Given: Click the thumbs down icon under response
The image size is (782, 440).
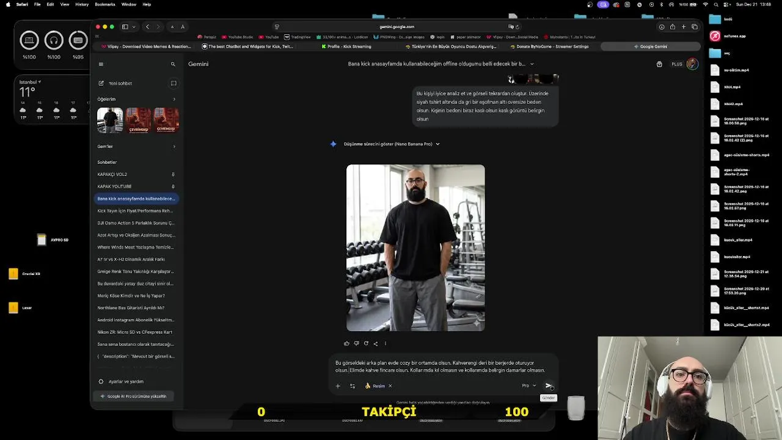Looking at the screenshot, I should pos(356,343).
